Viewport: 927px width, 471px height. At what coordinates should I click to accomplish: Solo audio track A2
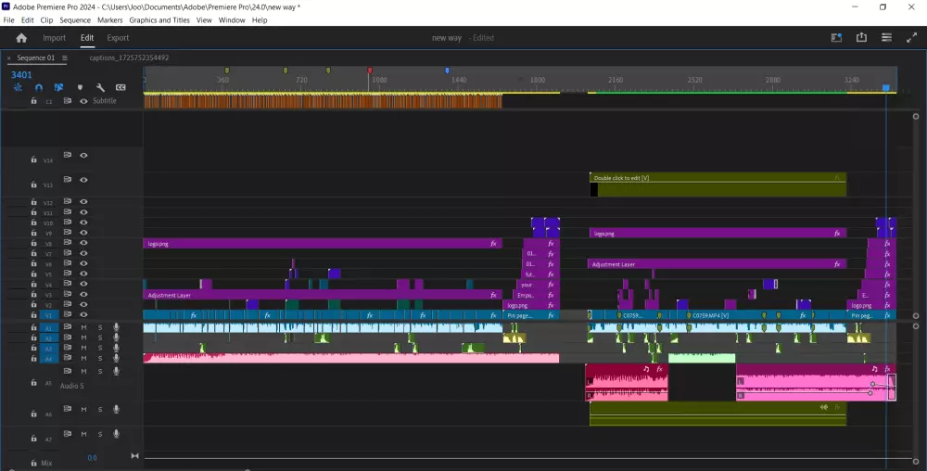point(100,338)
